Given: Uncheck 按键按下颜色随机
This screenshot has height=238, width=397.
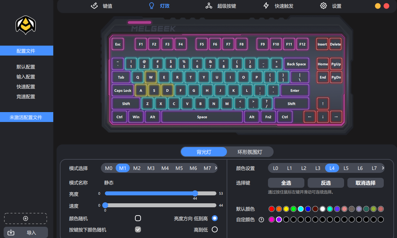Looking at the screenshot, I should point(138,229).
